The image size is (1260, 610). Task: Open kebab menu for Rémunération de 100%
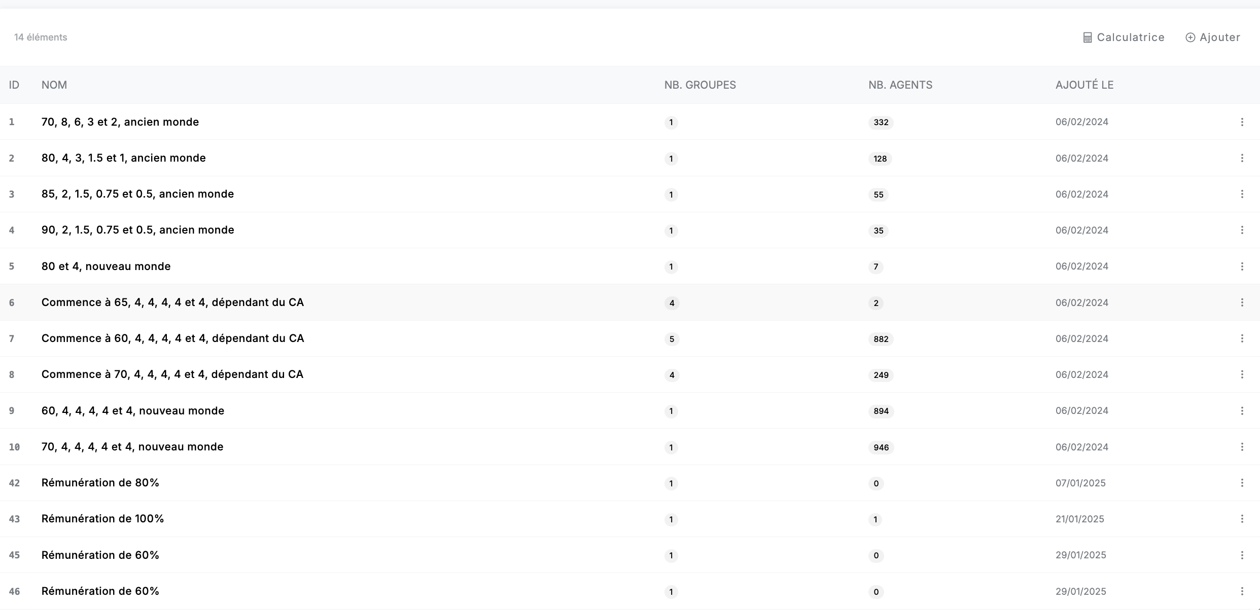(x=1242, y=519)
